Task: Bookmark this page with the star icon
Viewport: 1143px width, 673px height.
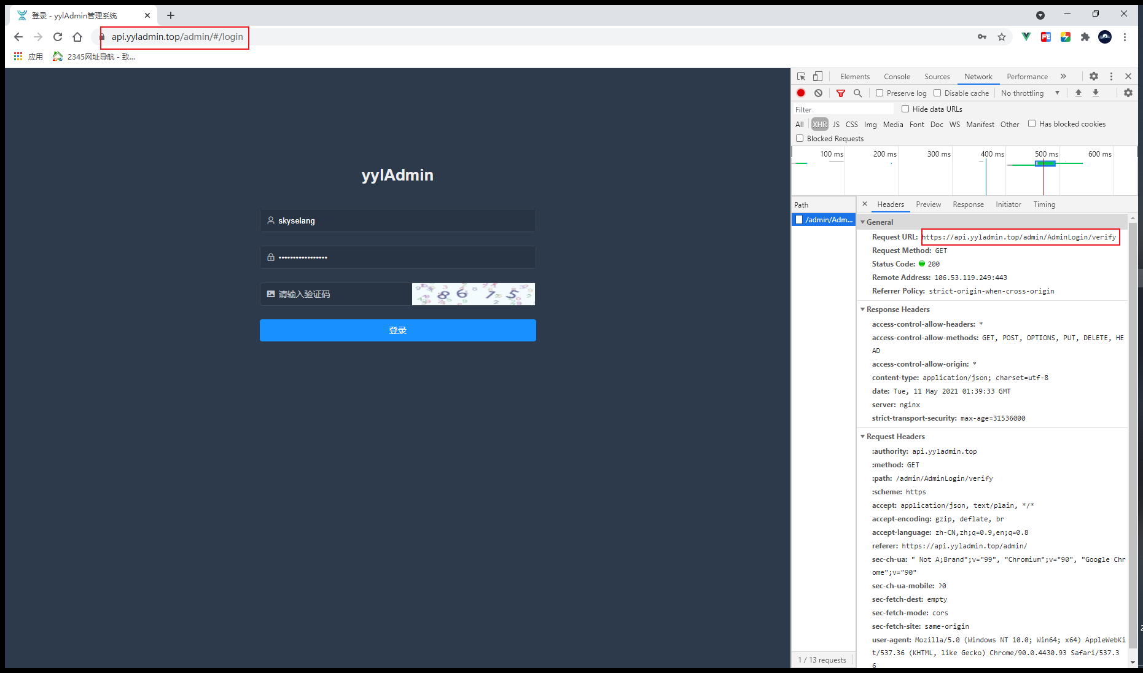Action: tap(1002, 37)
